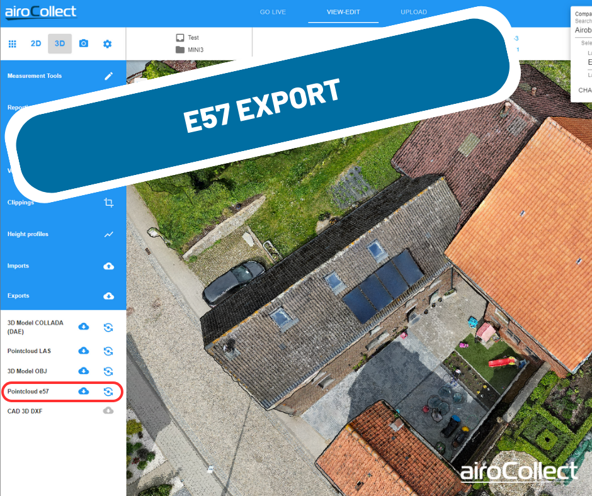Click the camera screenshot icon
This screenshot has width=592, height=496.
coord(83,44)
